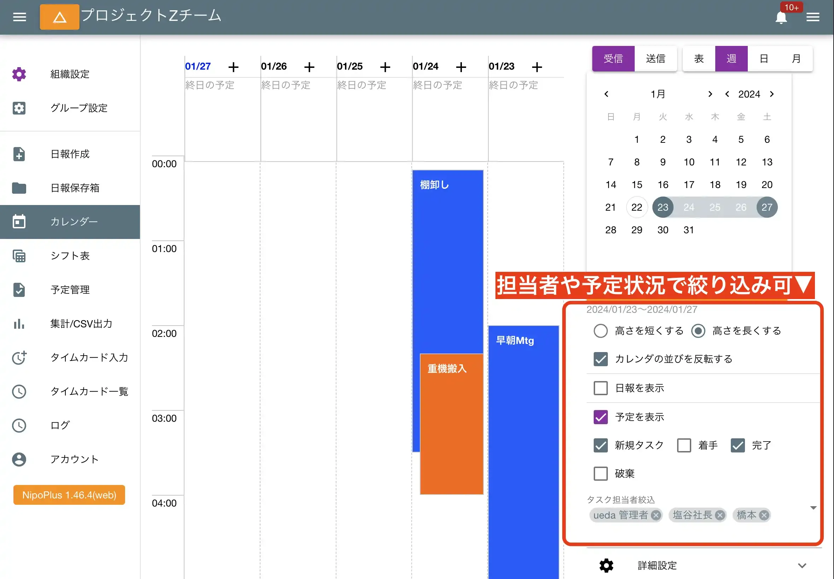The width and height of the screenshot is (834, 579).
Task: Open シフト表 via its sidebar icon
Action: point(18,256)
